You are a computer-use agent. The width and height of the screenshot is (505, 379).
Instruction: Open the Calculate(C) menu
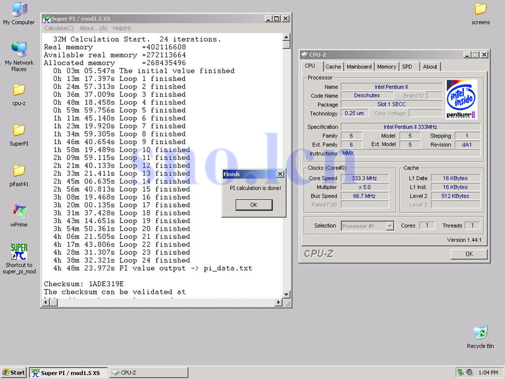point(59,28)
